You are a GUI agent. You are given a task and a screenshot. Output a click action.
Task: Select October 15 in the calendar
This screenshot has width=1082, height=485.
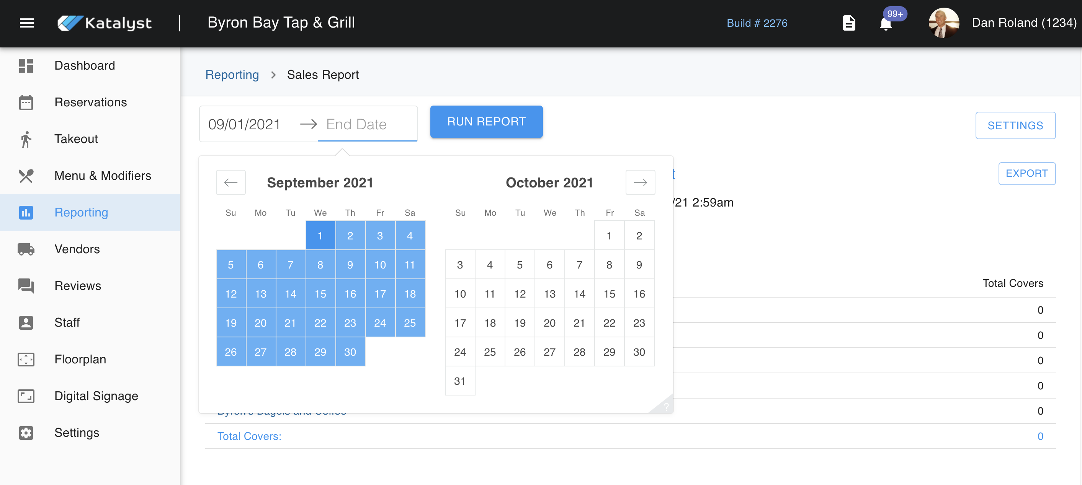pyautogui.click(x=609, y=294)
